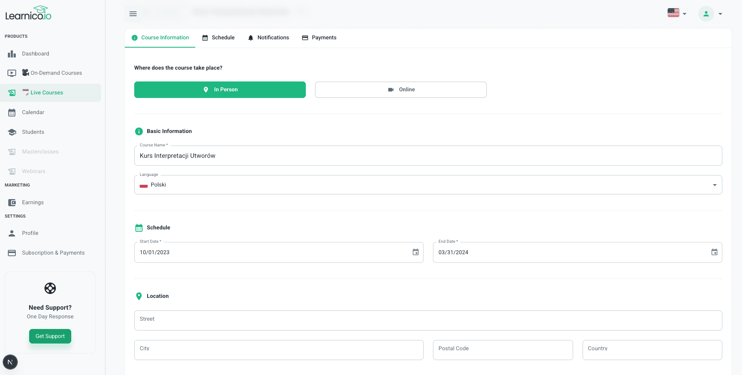Open the Payments tab
The height and width of the screenshot is (375, 742).
coord(319,38)
